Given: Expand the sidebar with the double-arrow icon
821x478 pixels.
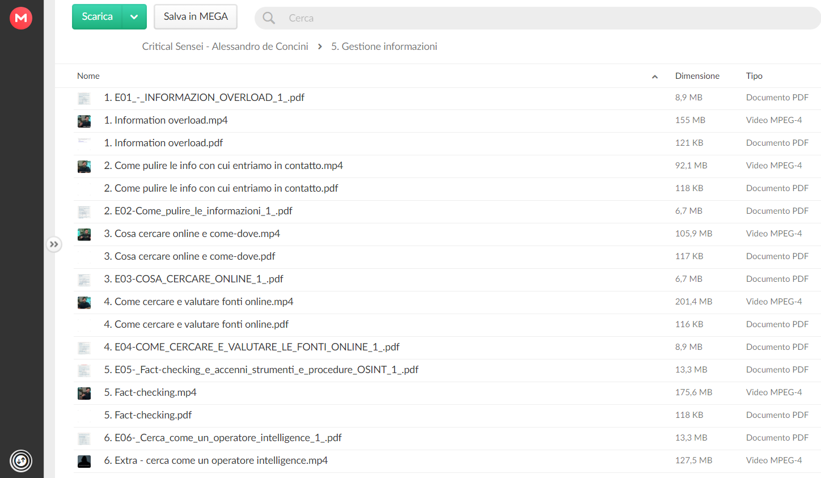Looking at the screenshot, I should (54, 244).
